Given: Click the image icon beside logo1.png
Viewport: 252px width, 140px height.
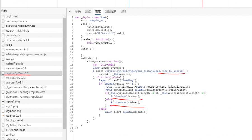Looking at the screenshot, I should tap(3, 106).
